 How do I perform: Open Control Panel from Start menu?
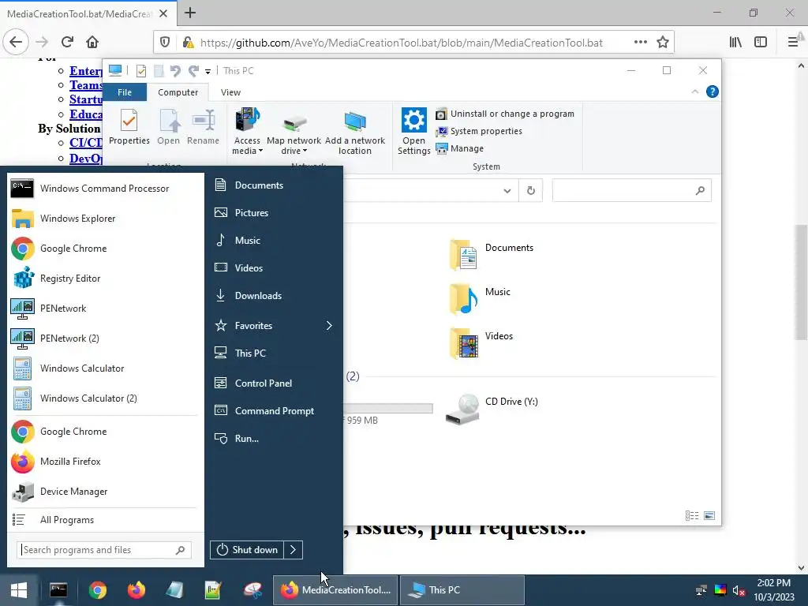pyautogui.click(x=274, y=383)
